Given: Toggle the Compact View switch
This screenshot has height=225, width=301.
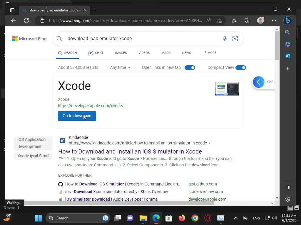Looking at the screenshot, I should pyautogui.click(x=240, y=68).
